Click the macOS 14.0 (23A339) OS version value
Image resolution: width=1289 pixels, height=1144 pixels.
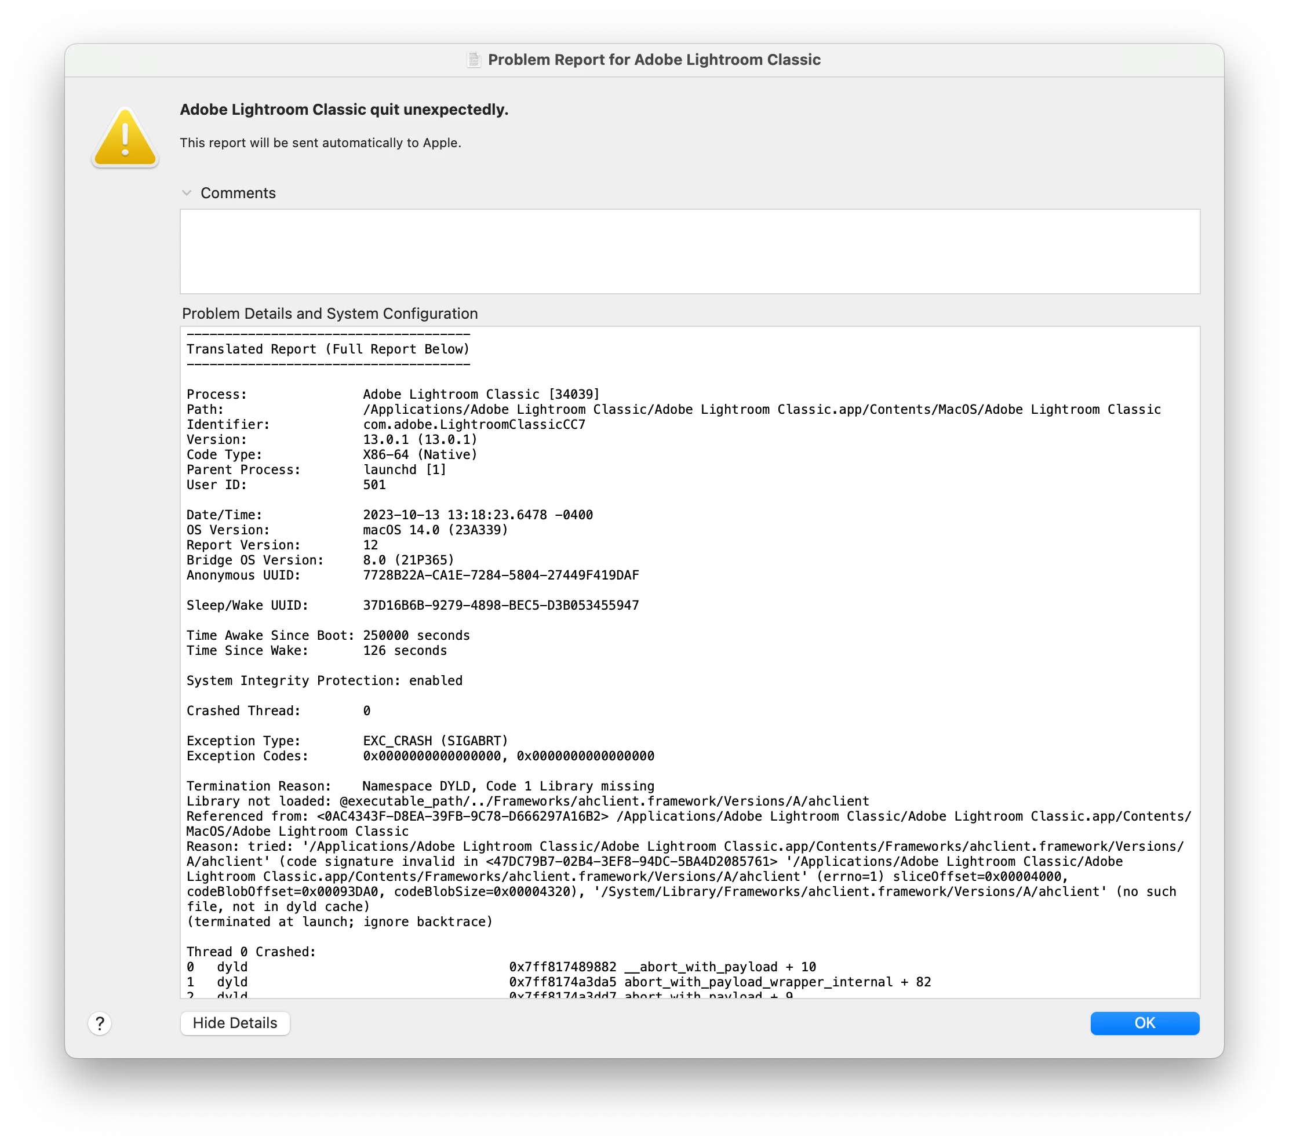point(435,530)
